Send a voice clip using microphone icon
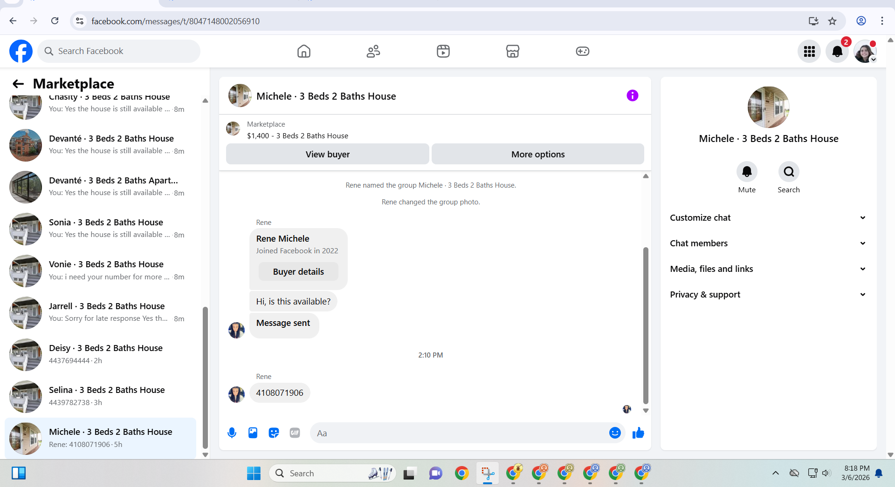 [232, 433]
